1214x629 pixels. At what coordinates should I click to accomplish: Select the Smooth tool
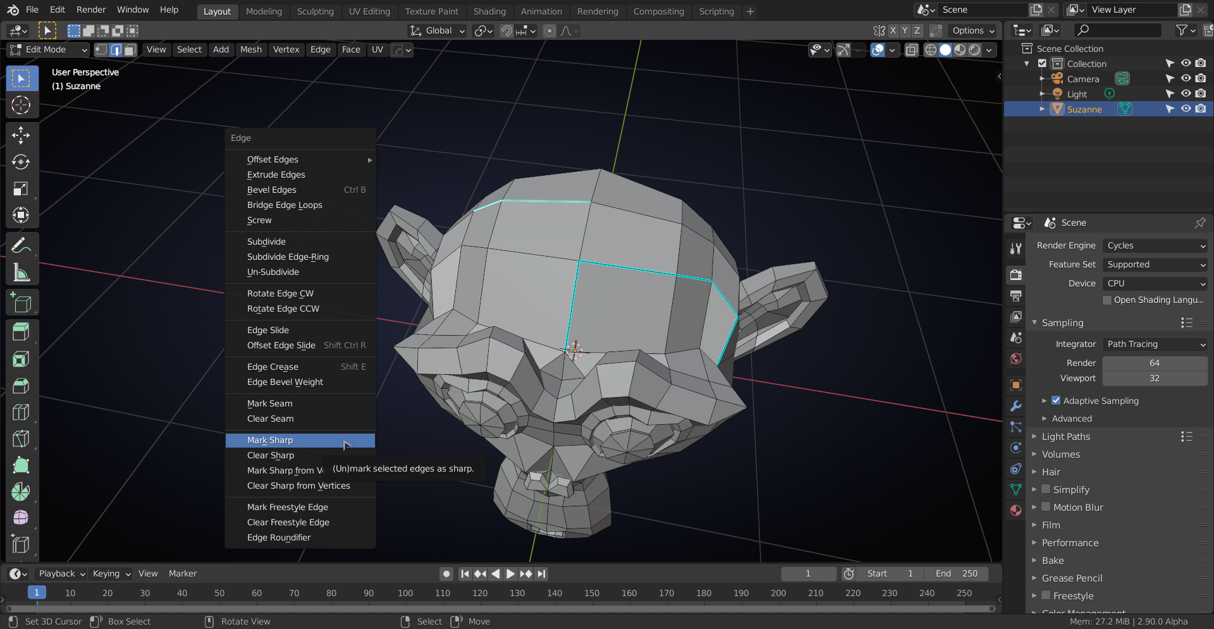(x=21, y=518)
